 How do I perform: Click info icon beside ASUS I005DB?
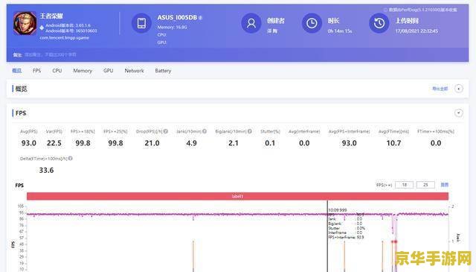200,18
